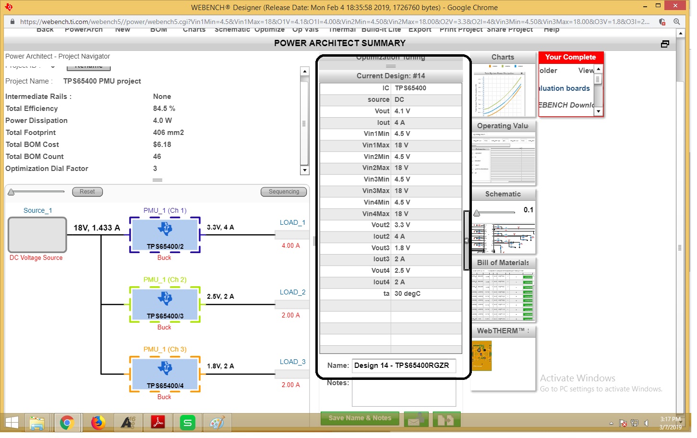The height and width of the screenshot is (438, 697).
Task: Expand the Your Complete panel dropdown arrow
Action: [x=598, y=111]
